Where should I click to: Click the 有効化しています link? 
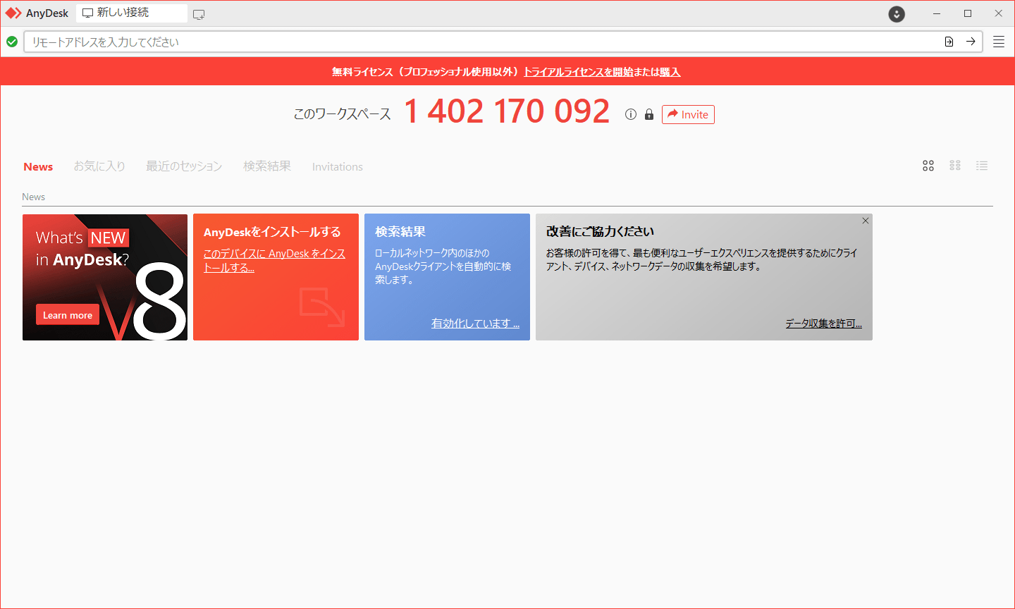475,323
